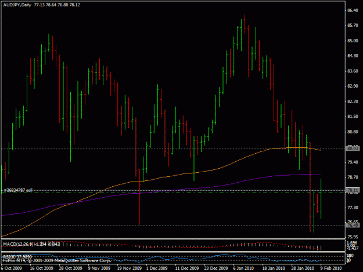Click the 23 Dec 2009 date label
Image resolution: width=363 pixels, height=272 pixels.
215,268
